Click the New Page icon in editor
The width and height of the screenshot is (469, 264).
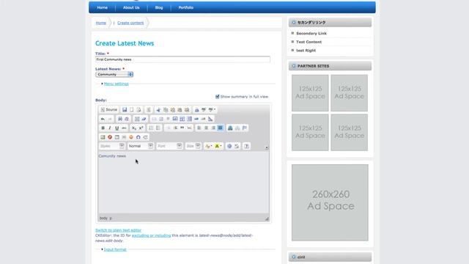point(132,110)
